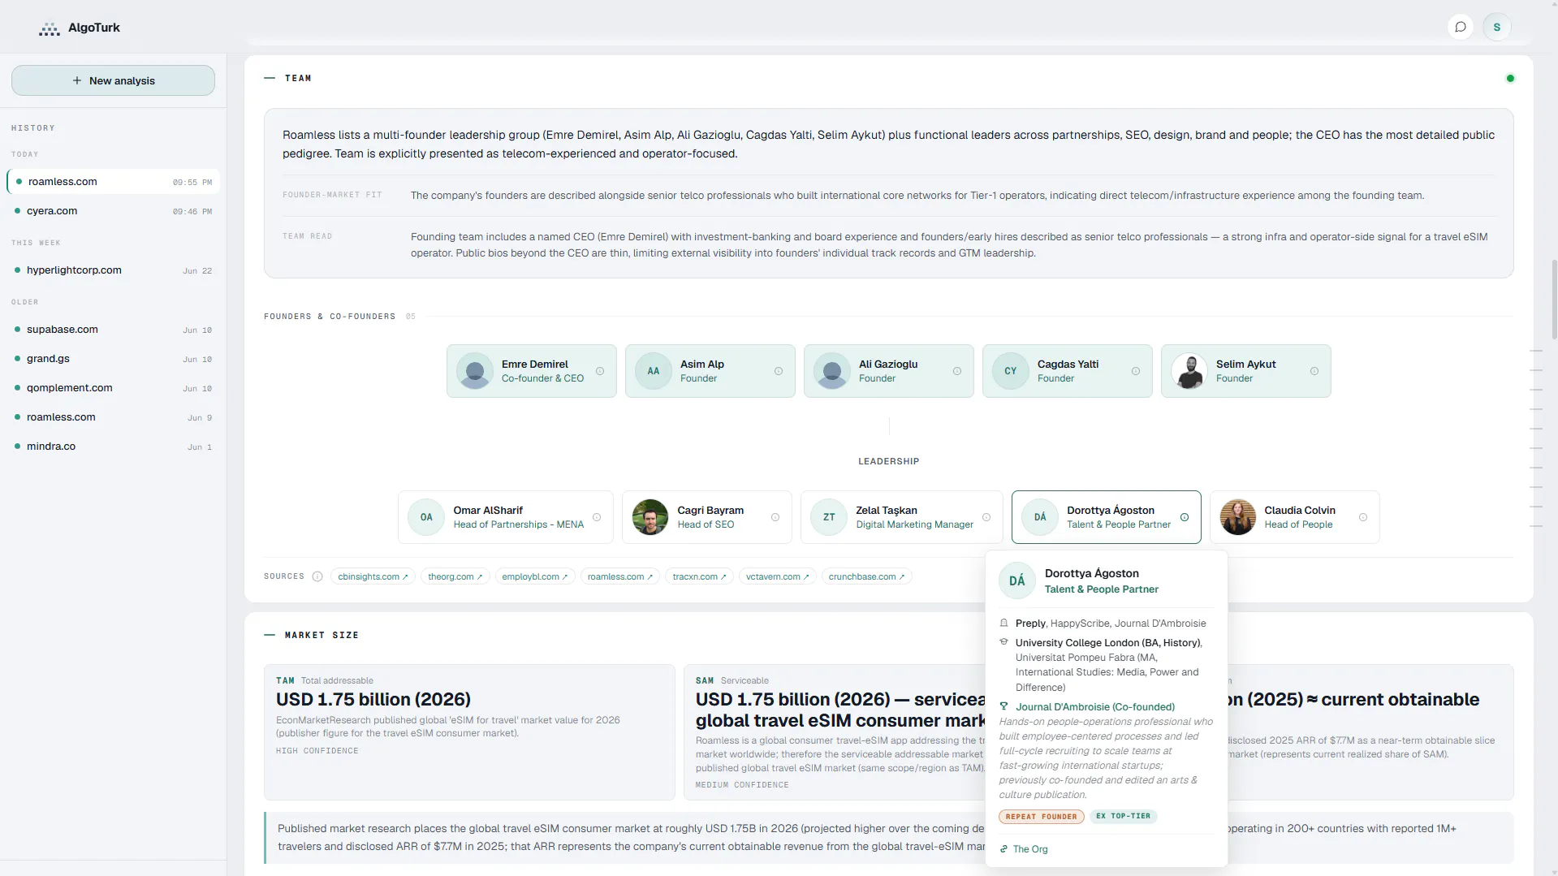Viewport: 1558px width, 876px height.
Task: Open the grand.gs history entry
Action: click(x=113, y=359)
